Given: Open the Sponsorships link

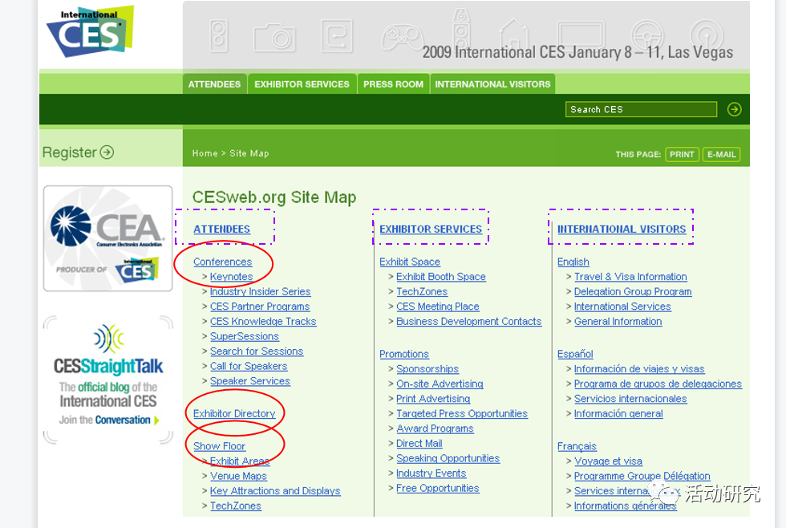Looking at the screenshot, I should pyautogui.click(x=427, y=369).
